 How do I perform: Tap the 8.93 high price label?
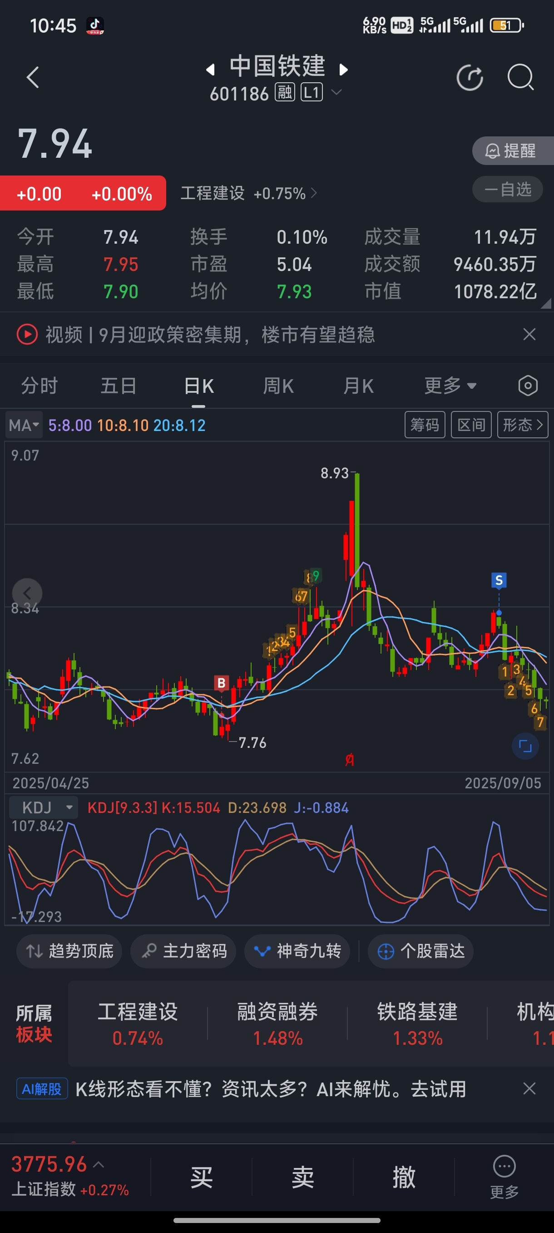pos(335,473)
